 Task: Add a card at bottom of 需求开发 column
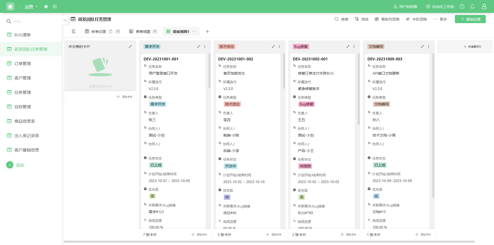199,234
